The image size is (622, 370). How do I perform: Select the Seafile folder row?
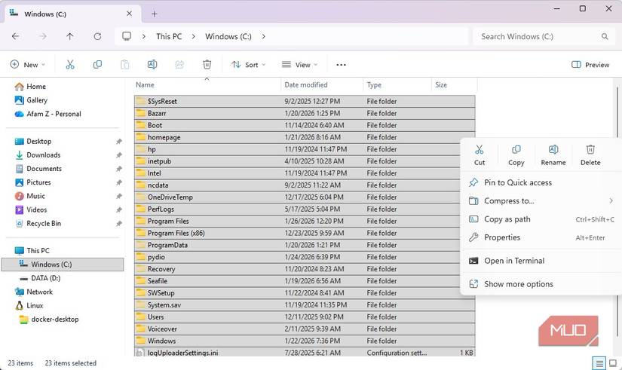pyautogui.click(x=305, y=281)
